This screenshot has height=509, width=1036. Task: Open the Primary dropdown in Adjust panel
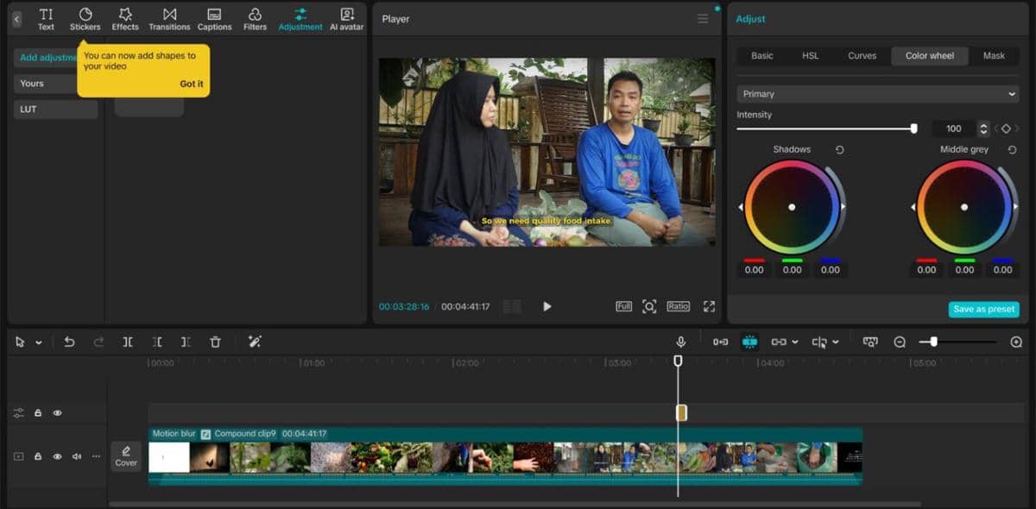876,93
